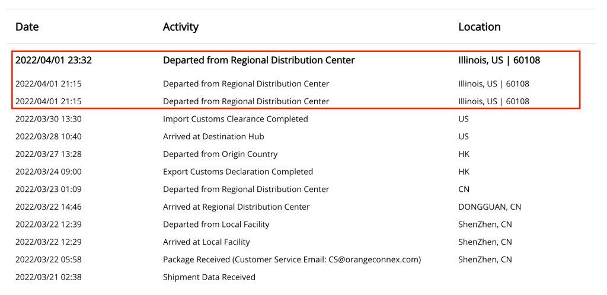Click the DONGGUAN, CN location
This screenshot has height=295, width=607.
click(490, 207)
